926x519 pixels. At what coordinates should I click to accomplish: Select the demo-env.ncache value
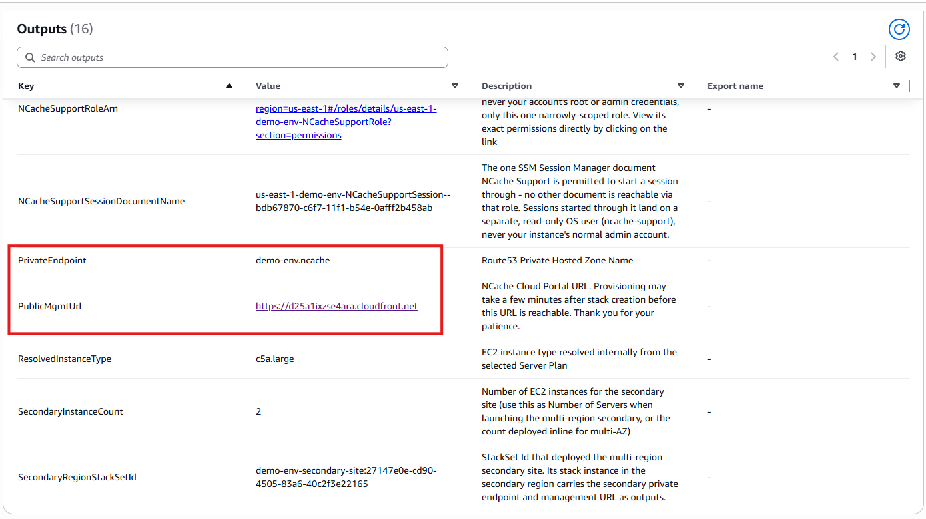[293, 260]
